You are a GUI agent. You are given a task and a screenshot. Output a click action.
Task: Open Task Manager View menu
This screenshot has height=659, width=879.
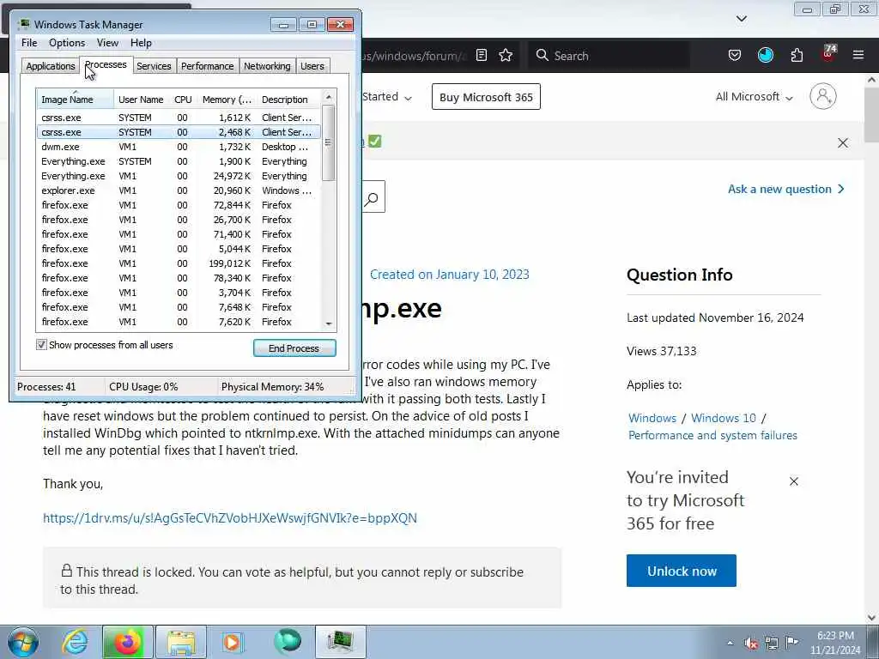tap(107, 43)
